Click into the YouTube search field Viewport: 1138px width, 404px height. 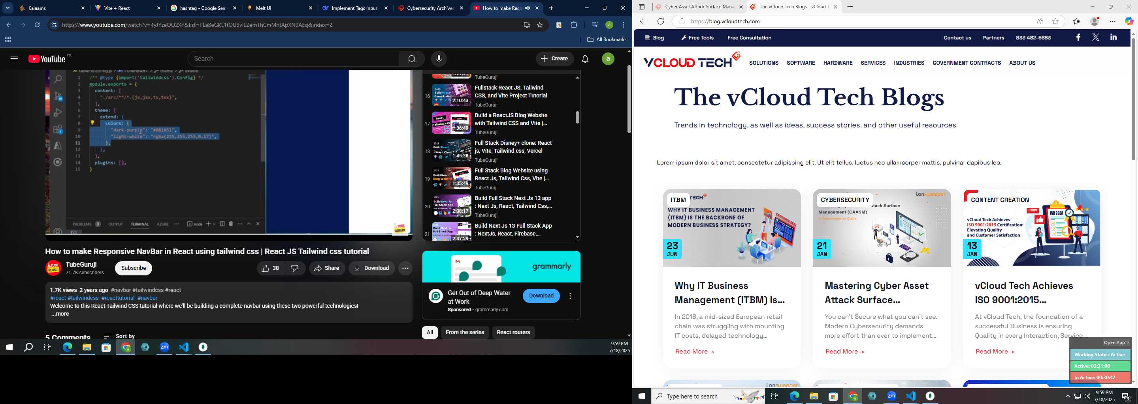click(x=294, y=59)
